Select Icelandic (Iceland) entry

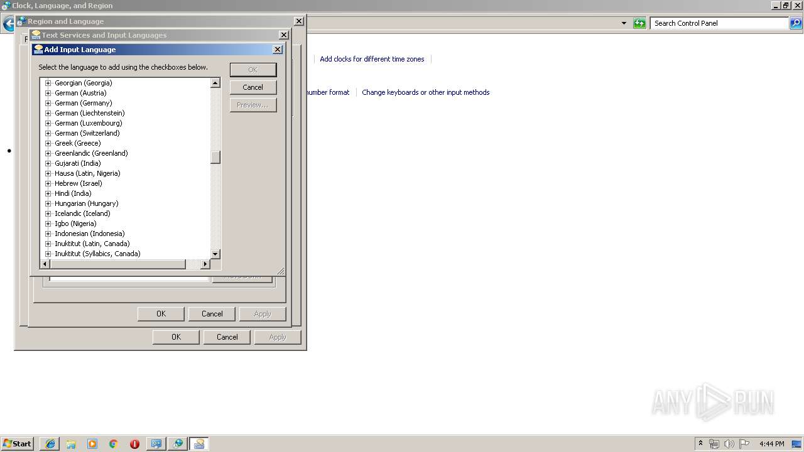point(82,213)
